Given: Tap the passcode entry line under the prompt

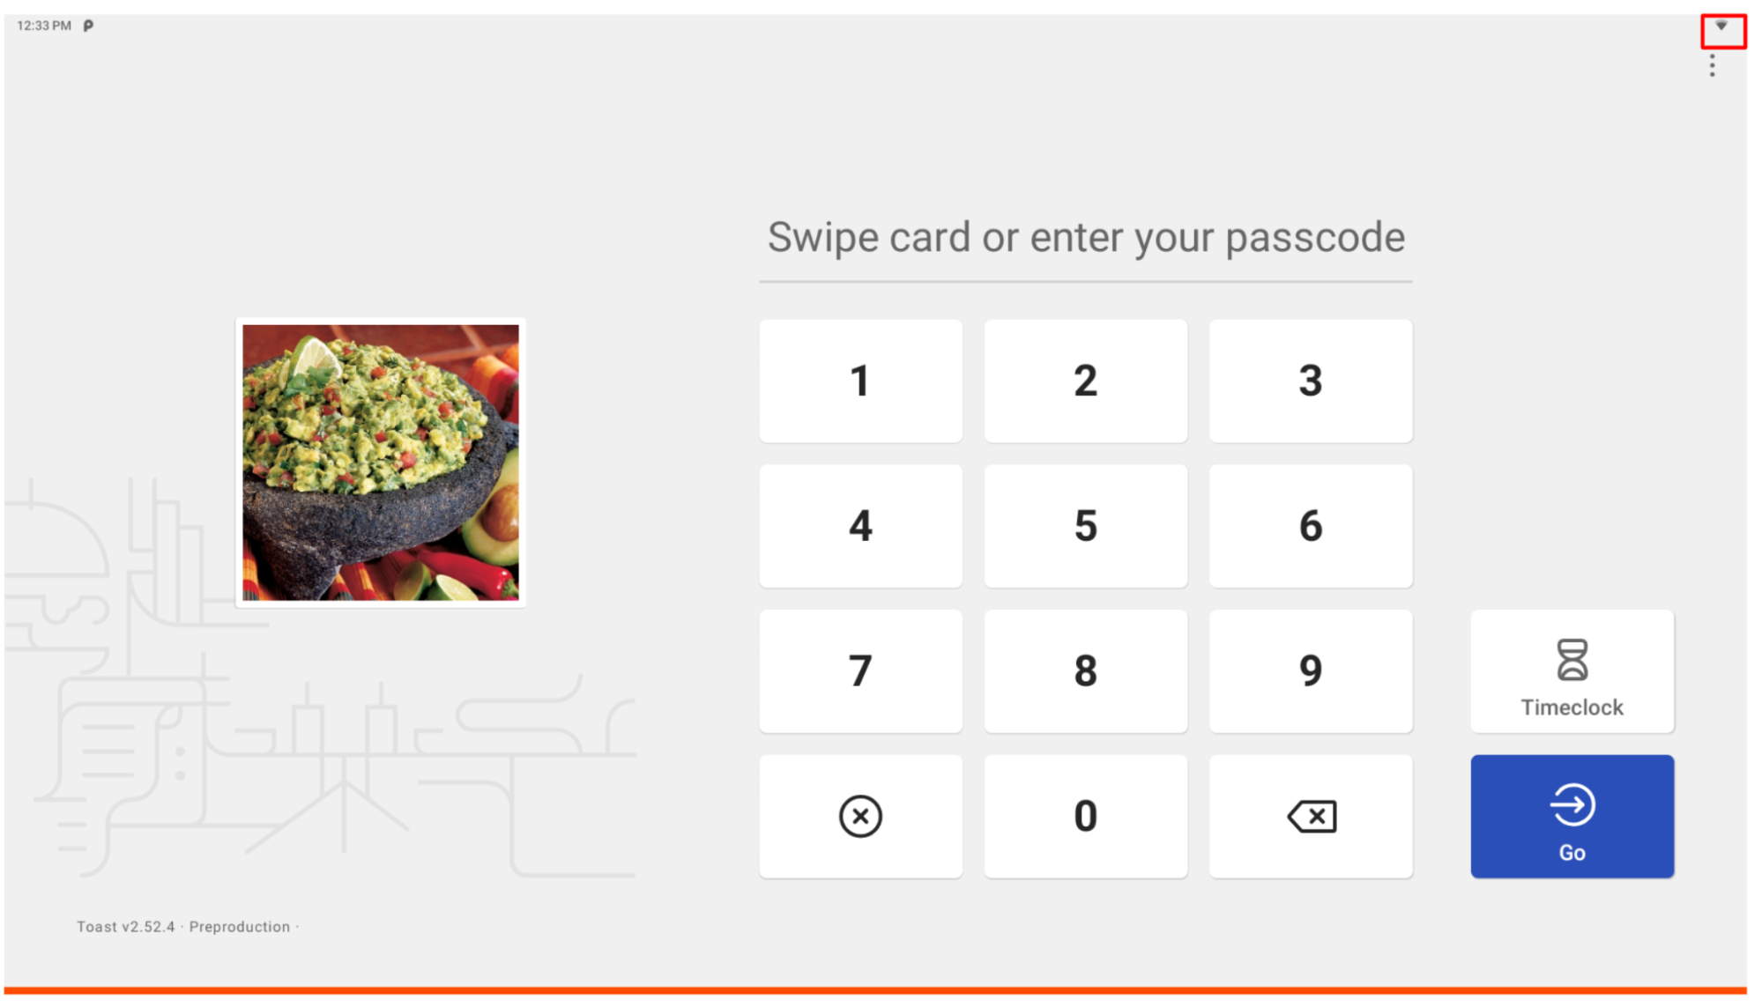Looking at the screenshot, I should pos(1086,280).
